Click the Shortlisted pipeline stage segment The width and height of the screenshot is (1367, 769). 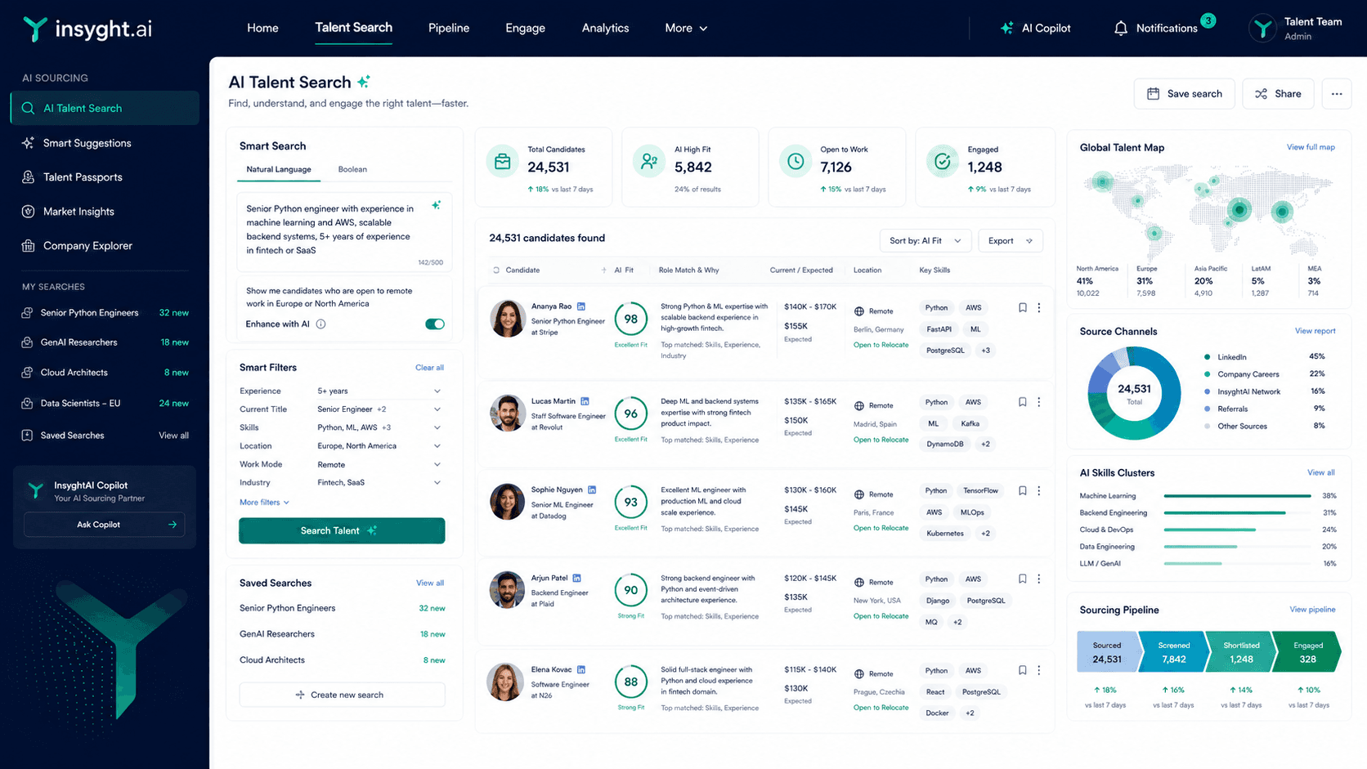pyautogui.click(x=1240, y=652)
